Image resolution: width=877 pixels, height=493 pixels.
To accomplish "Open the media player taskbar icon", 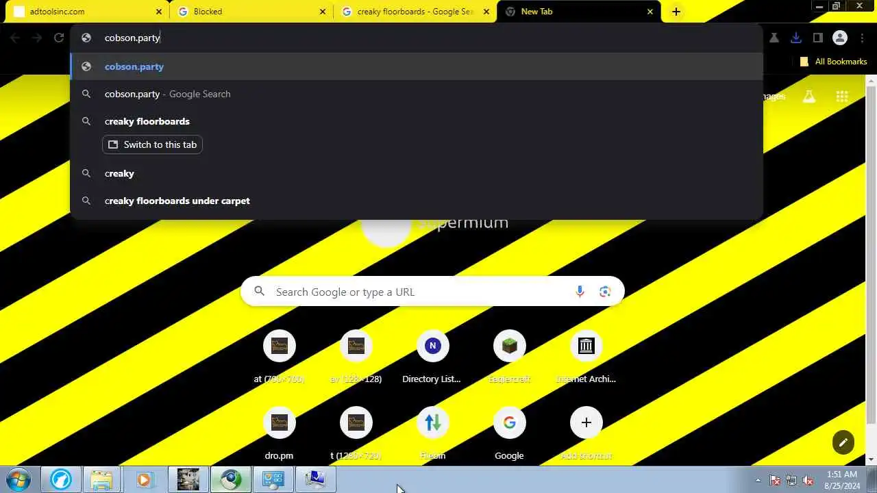I will (144, 479).
